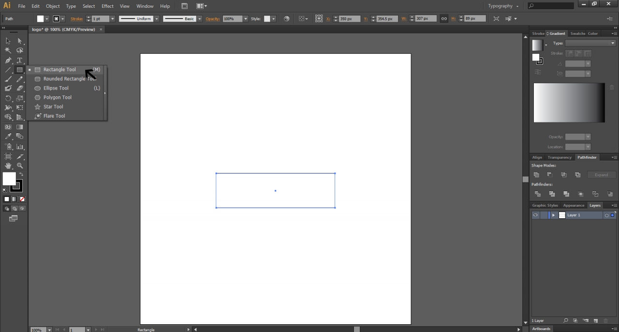
Task: Open the Basic brush definition dropdown
Action: 199,19
